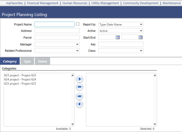Open the Human Resources menu
182x132 pixels.
pyautogui.click(x=75, y=3)
